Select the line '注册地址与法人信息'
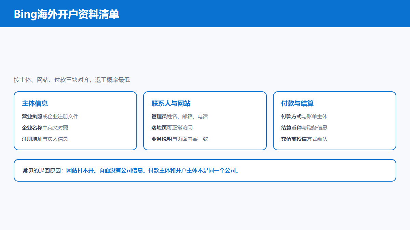 coord(45,139)
